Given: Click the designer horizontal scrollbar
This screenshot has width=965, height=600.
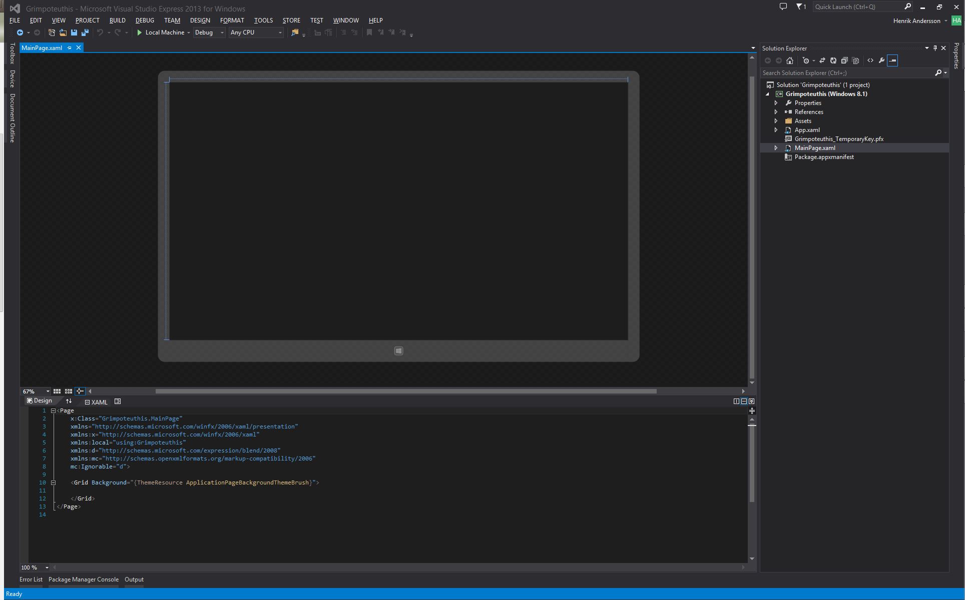Looking at the screenshot, I should point(405,391).
